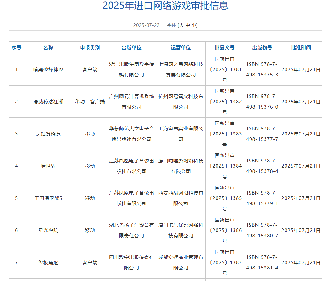Viewport: 328px width, 281px height.
Task: Click ISBN 978-7-498-15379-1
Action: 262,198
